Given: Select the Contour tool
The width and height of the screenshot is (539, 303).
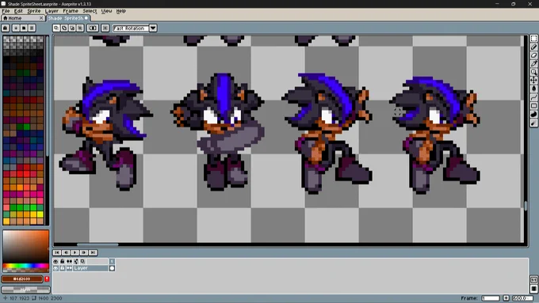Looking at the screenshot, I should (x=533, y=114).
